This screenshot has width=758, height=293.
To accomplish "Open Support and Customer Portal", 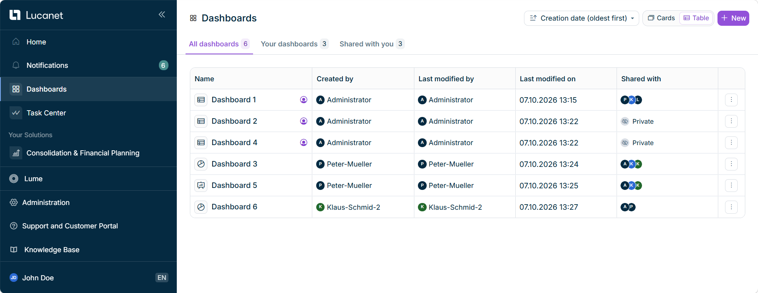I will tap(89, 226).
